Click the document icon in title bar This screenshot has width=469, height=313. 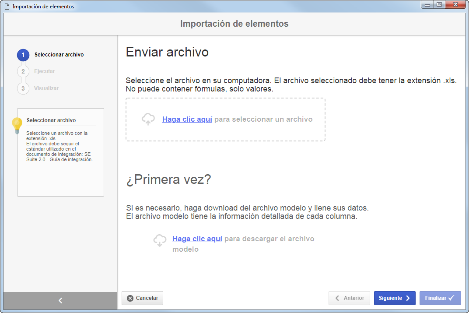click(x=7, y=6)
